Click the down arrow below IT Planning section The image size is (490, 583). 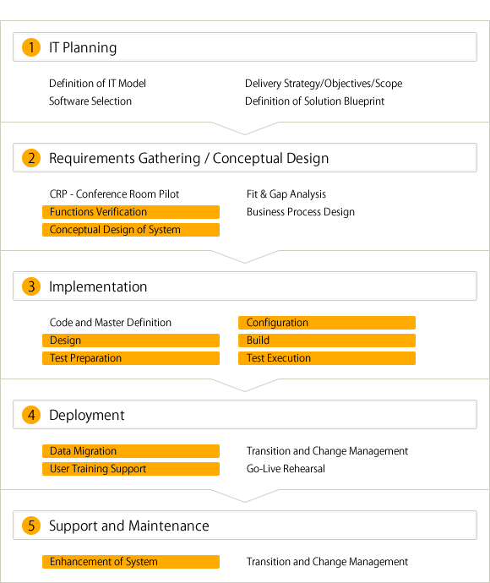245,128
